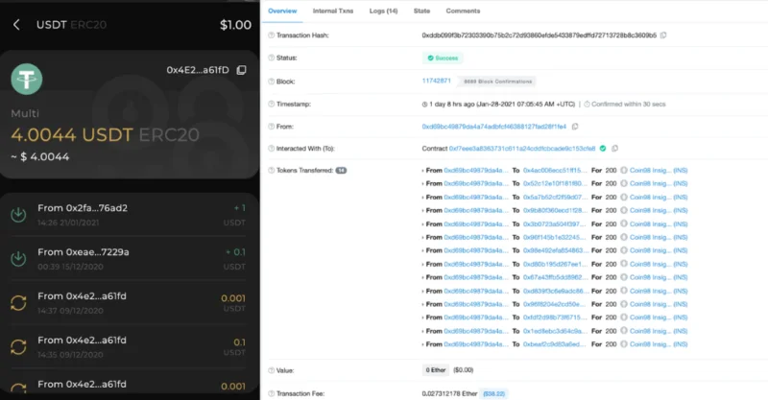Screen dimensions: 768x400
Task: Open help icon next to From
Action: 272,127
